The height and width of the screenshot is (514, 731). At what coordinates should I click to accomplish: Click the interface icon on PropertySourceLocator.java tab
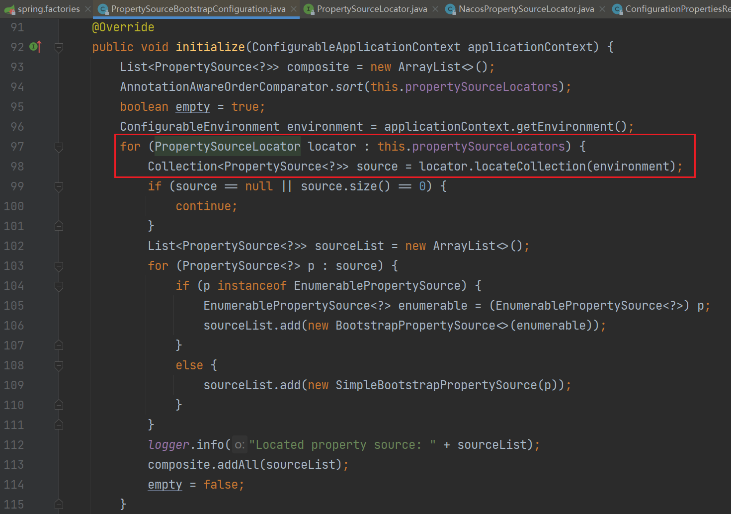click(309, 9)
